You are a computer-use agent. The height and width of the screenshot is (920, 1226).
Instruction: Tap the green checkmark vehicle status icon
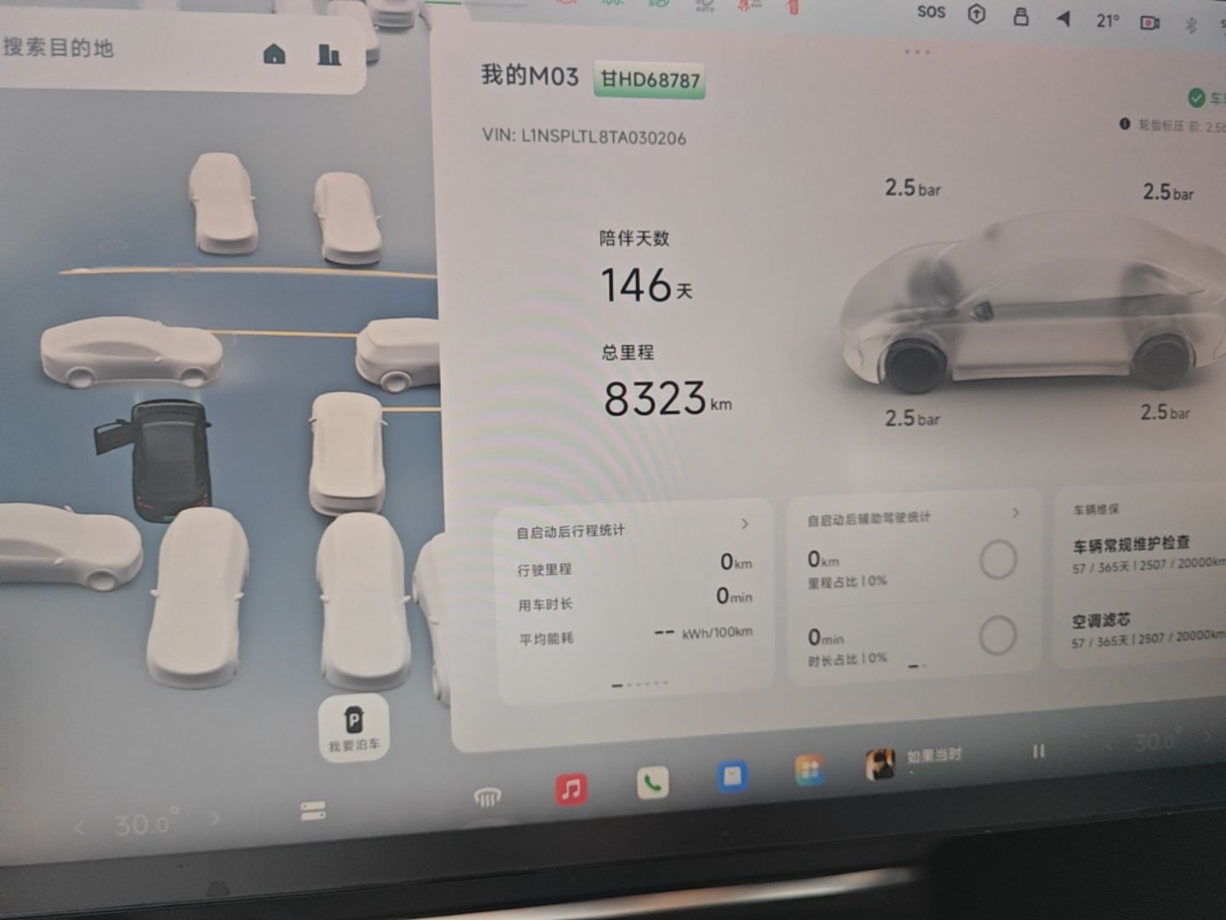tap(1196, 98)
